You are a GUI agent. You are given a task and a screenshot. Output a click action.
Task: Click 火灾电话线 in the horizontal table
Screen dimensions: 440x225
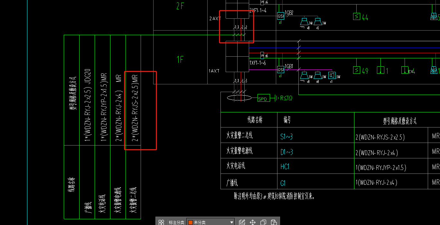[x=236, y=166]
